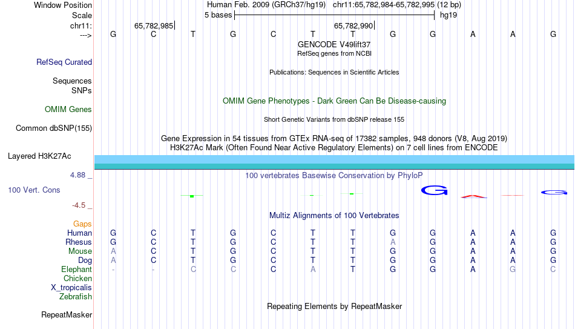The width and height of the screenshot is (575, 329).
Task: Click the tall blue G conservation logo
Action: [434, 190]
